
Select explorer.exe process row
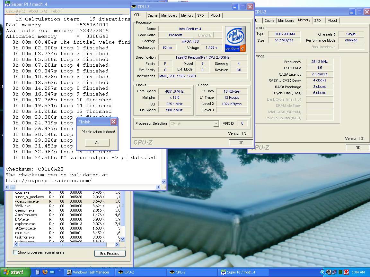click(x=67, y=224)
